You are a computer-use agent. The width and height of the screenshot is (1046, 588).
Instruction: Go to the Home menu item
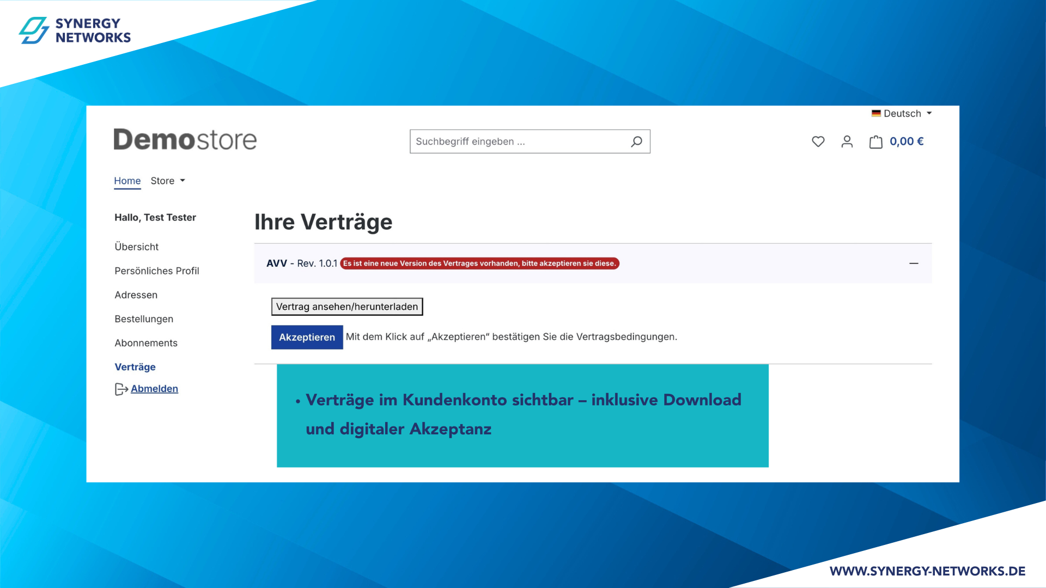(127, 181)
